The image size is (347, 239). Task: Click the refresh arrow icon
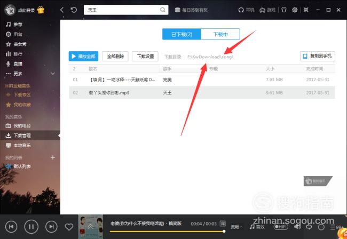(x=74, y=10)
